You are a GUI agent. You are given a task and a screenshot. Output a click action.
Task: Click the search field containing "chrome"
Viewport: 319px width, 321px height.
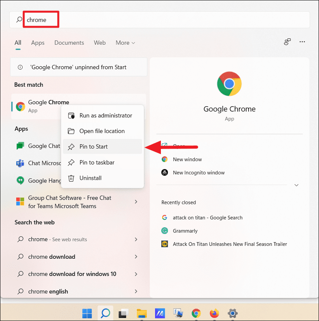click(x=159, y=20)
